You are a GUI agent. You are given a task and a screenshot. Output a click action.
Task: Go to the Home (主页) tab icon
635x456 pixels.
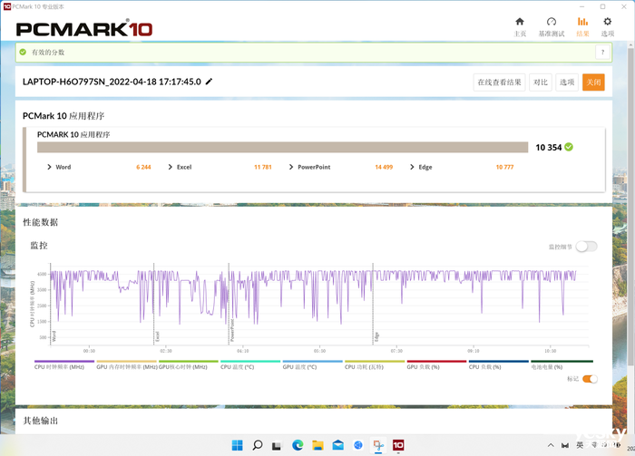click(x=520, y=22)
